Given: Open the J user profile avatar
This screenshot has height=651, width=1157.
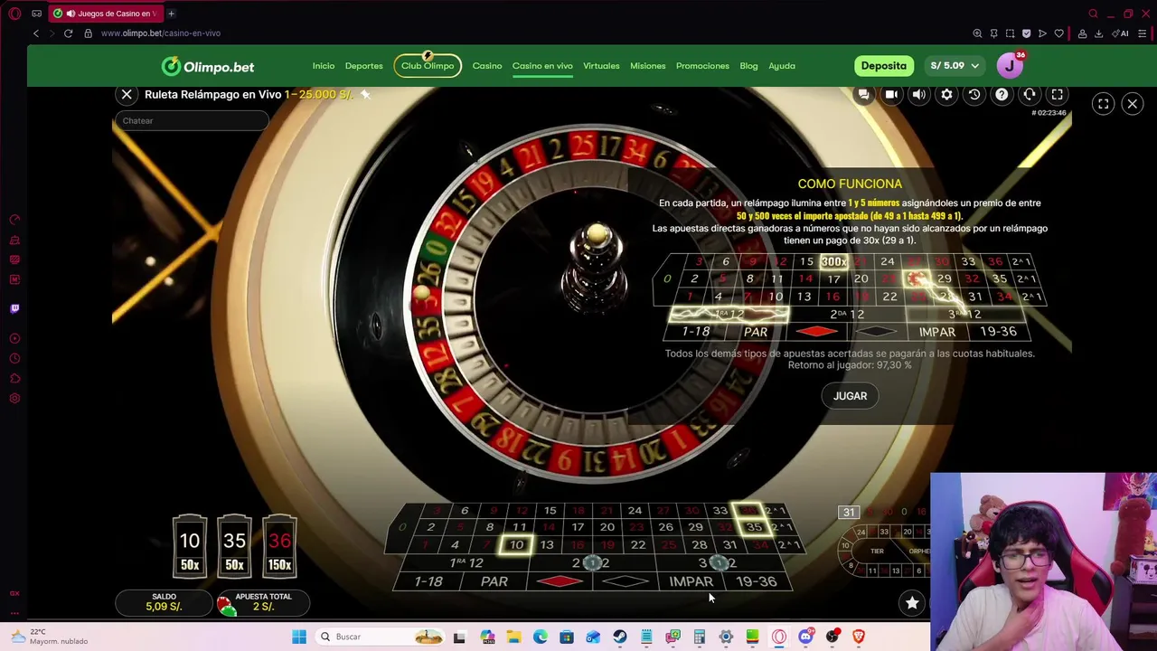Looking at the screenshot, I should click(1010, 66).
